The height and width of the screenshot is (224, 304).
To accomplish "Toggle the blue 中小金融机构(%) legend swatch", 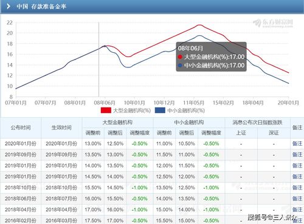I will click(x=160, y=110).
